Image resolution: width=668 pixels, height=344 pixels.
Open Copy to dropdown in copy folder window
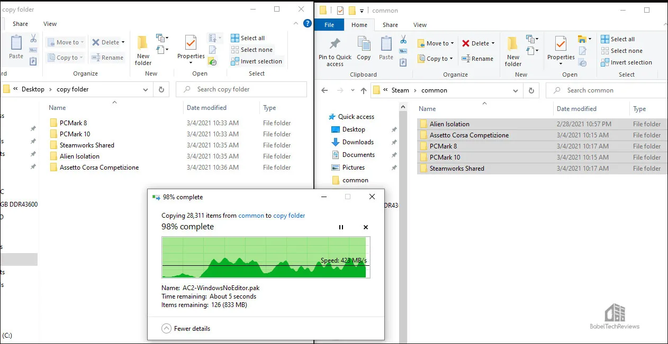(x=65, y=58)
